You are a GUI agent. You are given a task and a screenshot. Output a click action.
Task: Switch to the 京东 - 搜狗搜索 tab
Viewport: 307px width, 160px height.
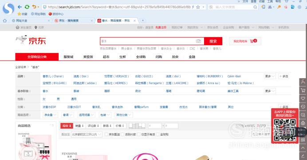(x=73, y=20)
